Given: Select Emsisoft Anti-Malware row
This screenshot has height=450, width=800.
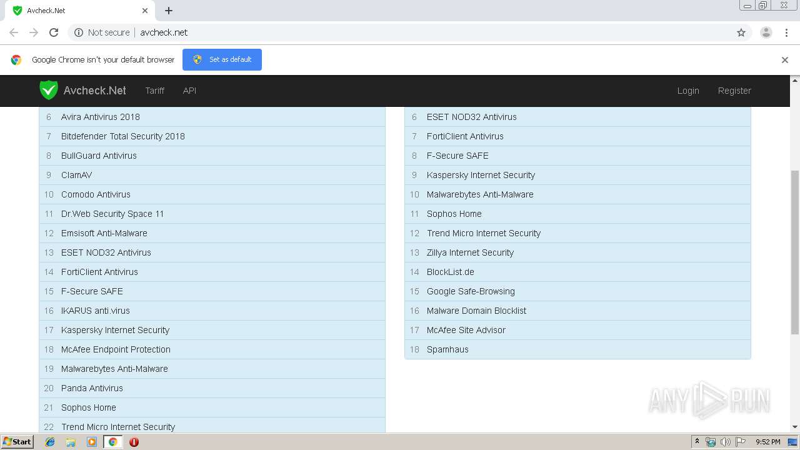Looking at the screenshot, I should [x=212, y=233].
